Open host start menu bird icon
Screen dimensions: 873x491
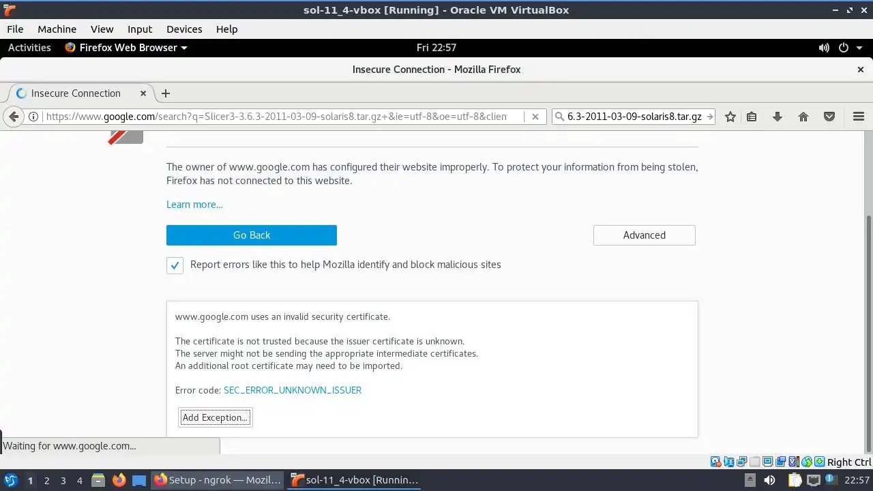(11, 480)
